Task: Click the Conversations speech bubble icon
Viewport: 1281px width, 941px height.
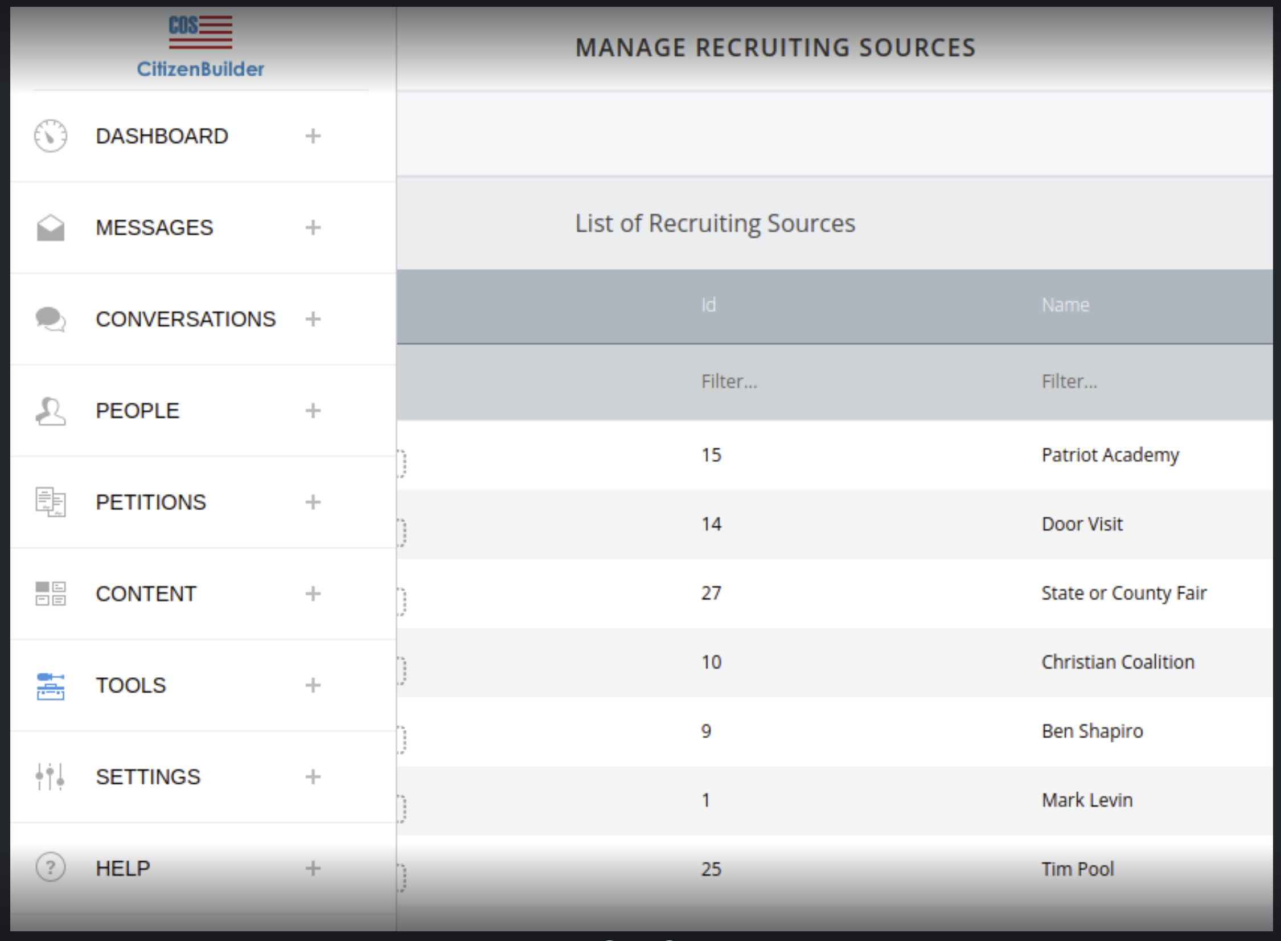Action: tap(50, 319)
